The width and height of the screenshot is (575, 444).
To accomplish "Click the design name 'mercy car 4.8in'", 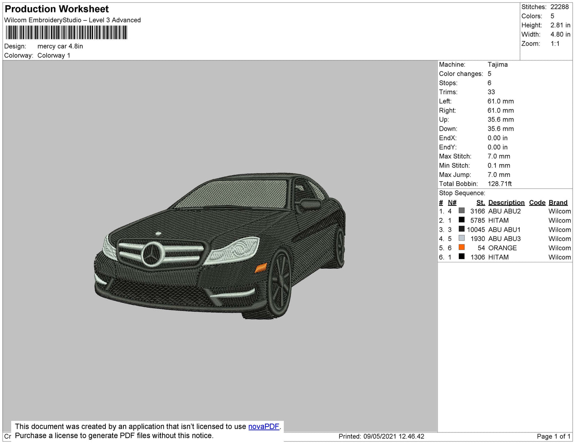I will coord(60,46).
